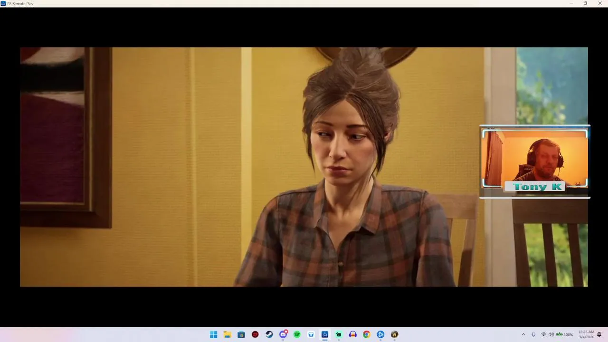Open World of Warcraft taskbar icon
Screen dimensions: 608x342
tap(394, 334)
